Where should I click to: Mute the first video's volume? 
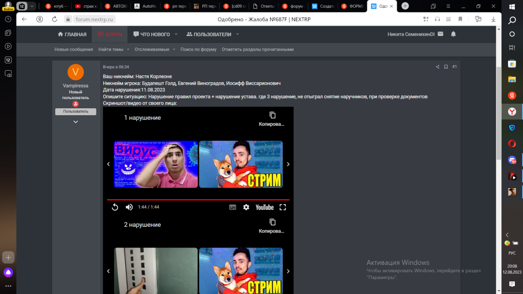[129, 207]
